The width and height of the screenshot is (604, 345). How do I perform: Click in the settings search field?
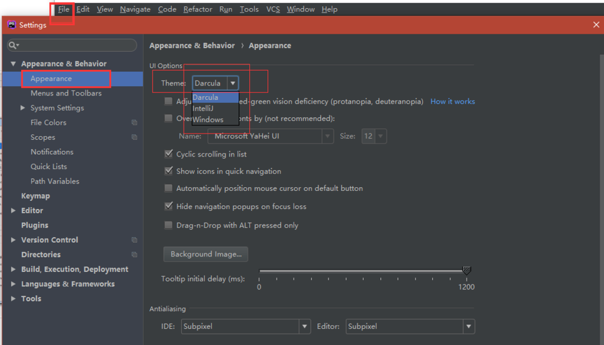(x=72, y=46)
